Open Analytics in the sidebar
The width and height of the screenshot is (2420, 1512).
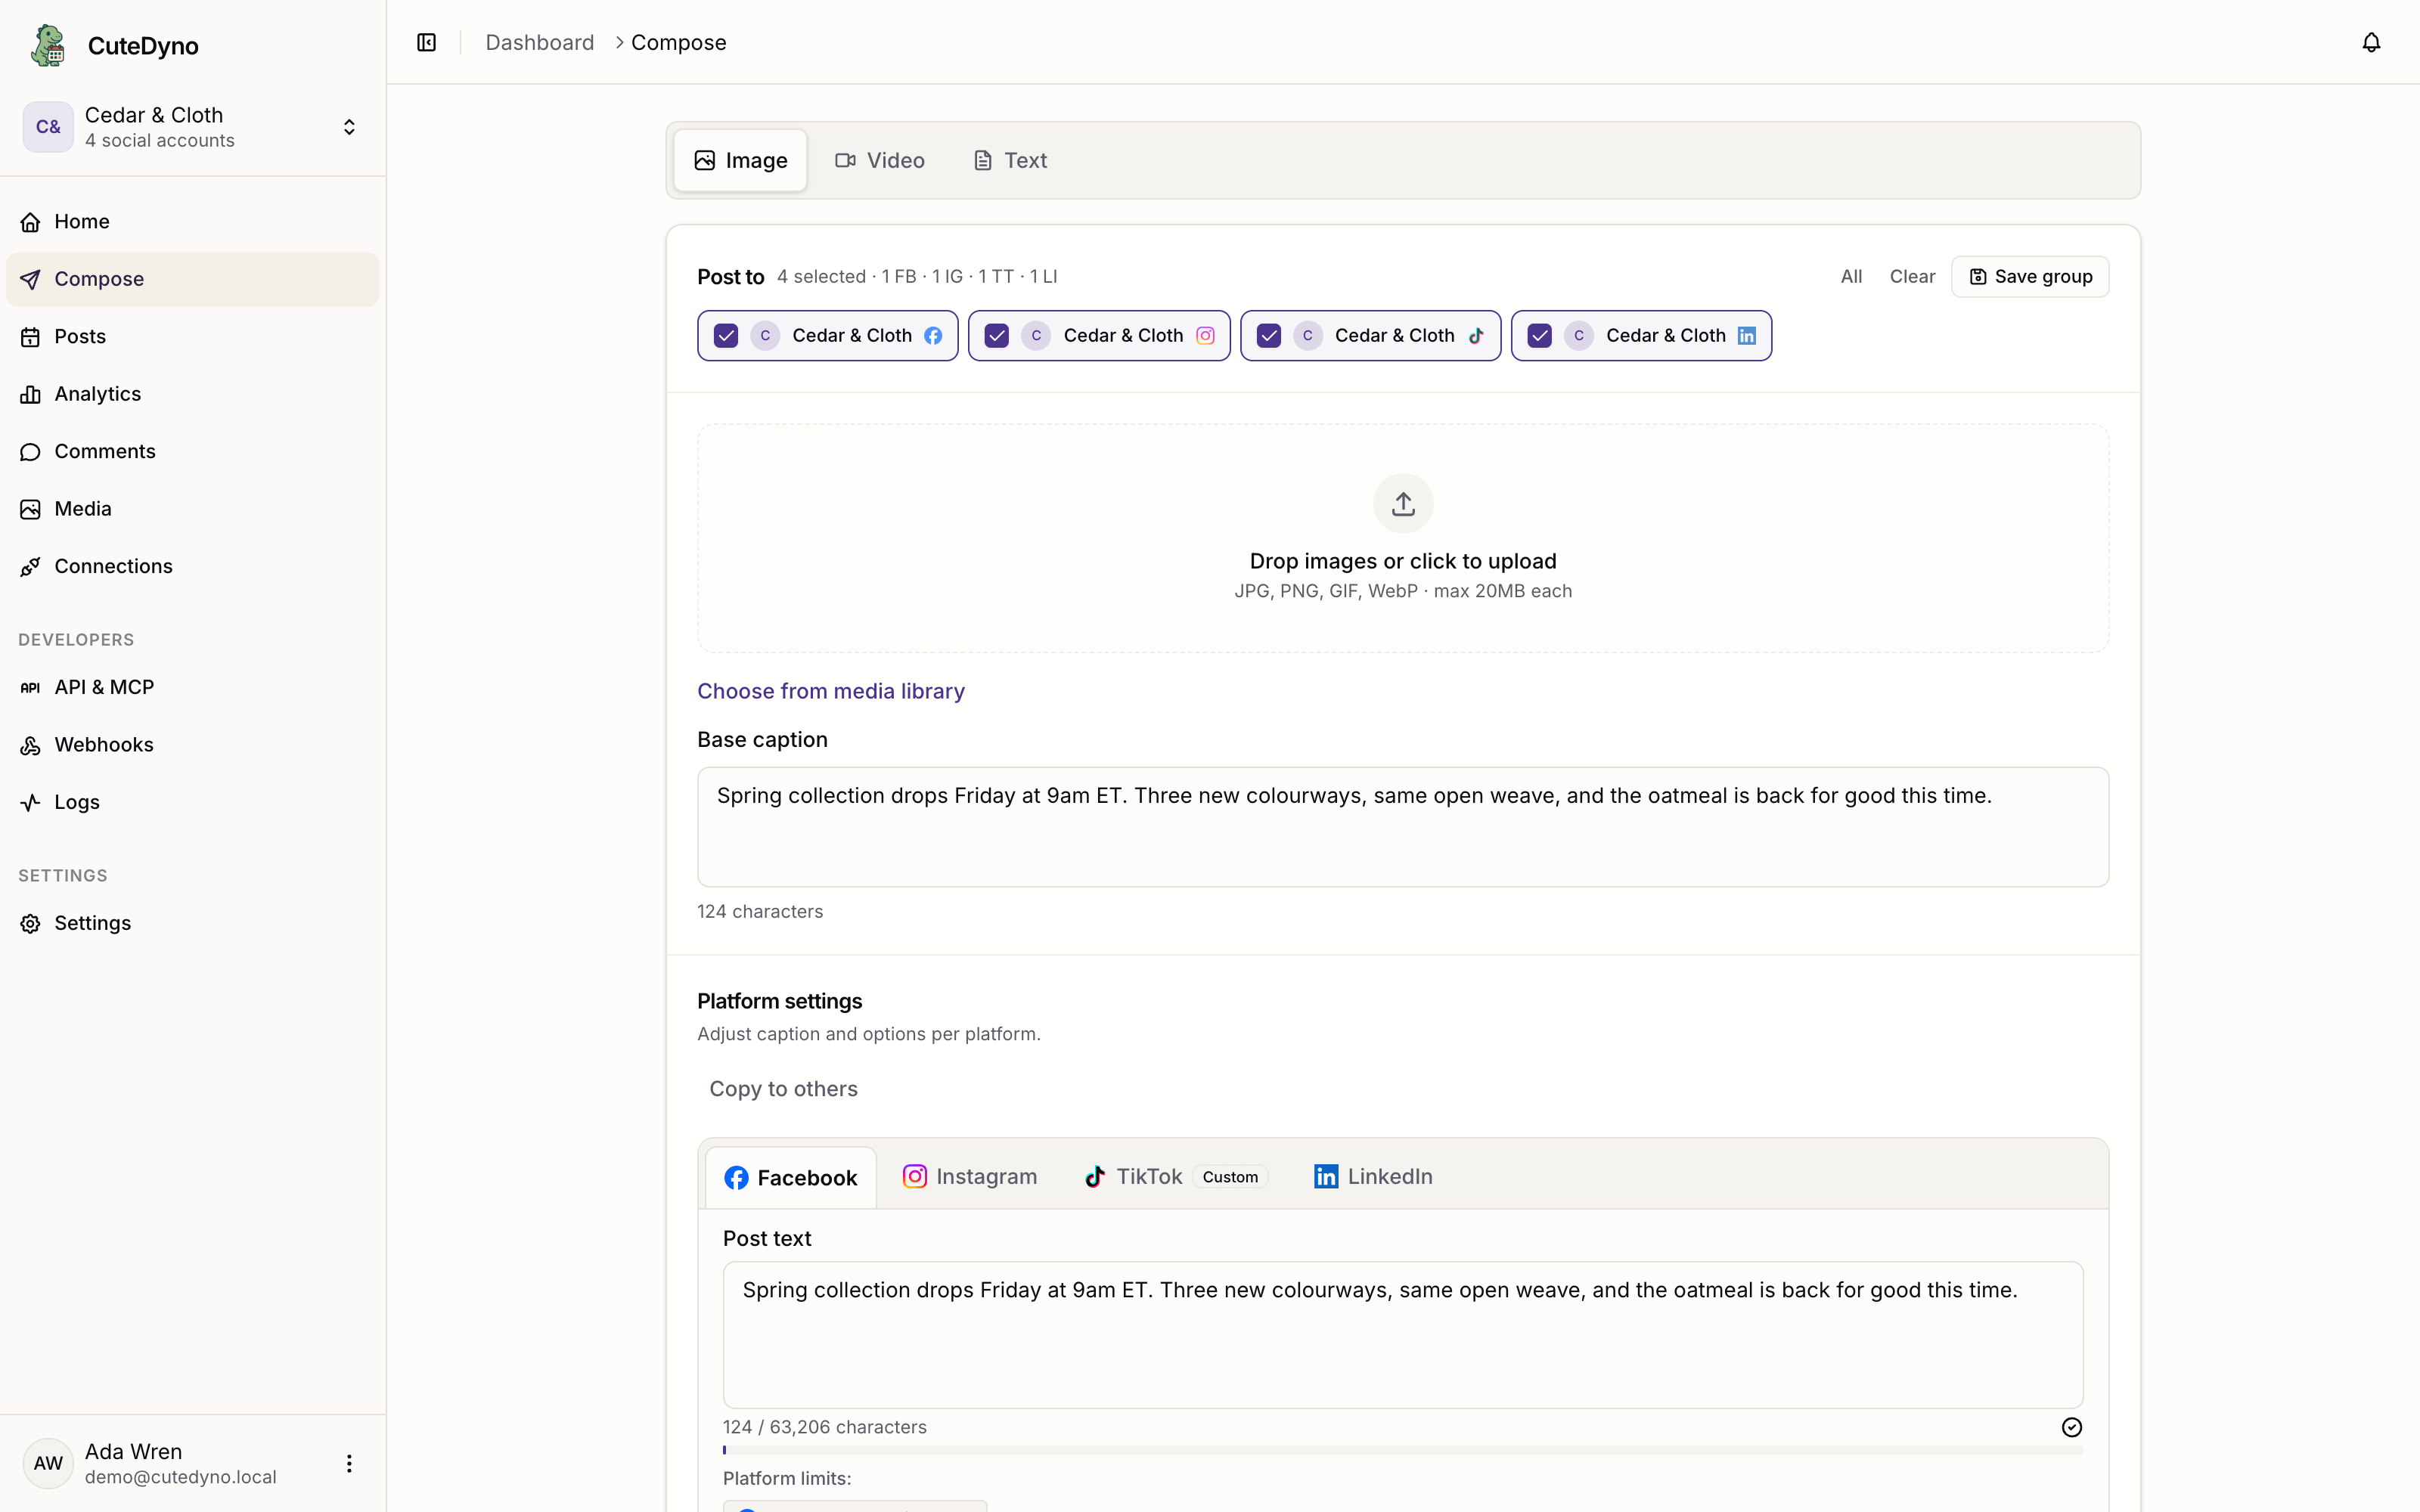[x=193, y=394]
